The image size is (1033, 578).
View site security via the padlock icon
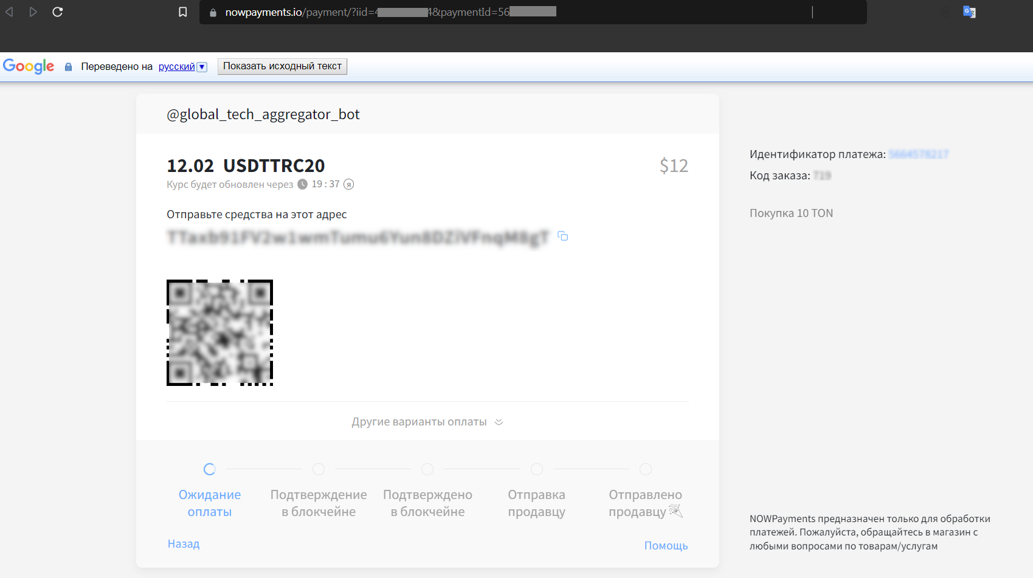point(213,13)
